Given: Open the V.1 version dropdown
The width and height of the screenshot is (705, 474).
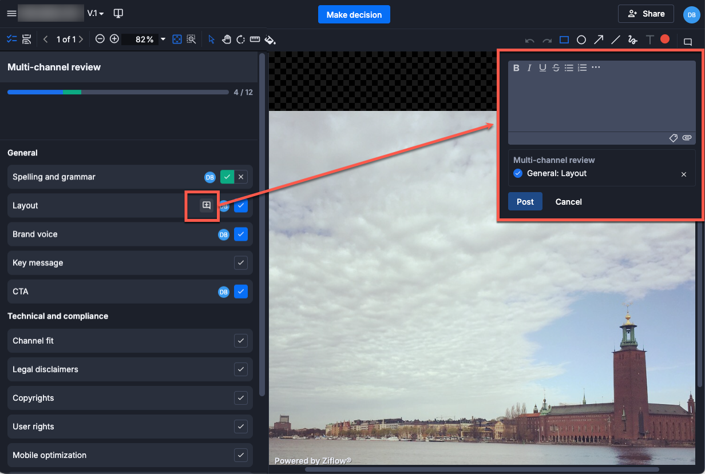Looking at the screenshot, I should click(95, 13).
